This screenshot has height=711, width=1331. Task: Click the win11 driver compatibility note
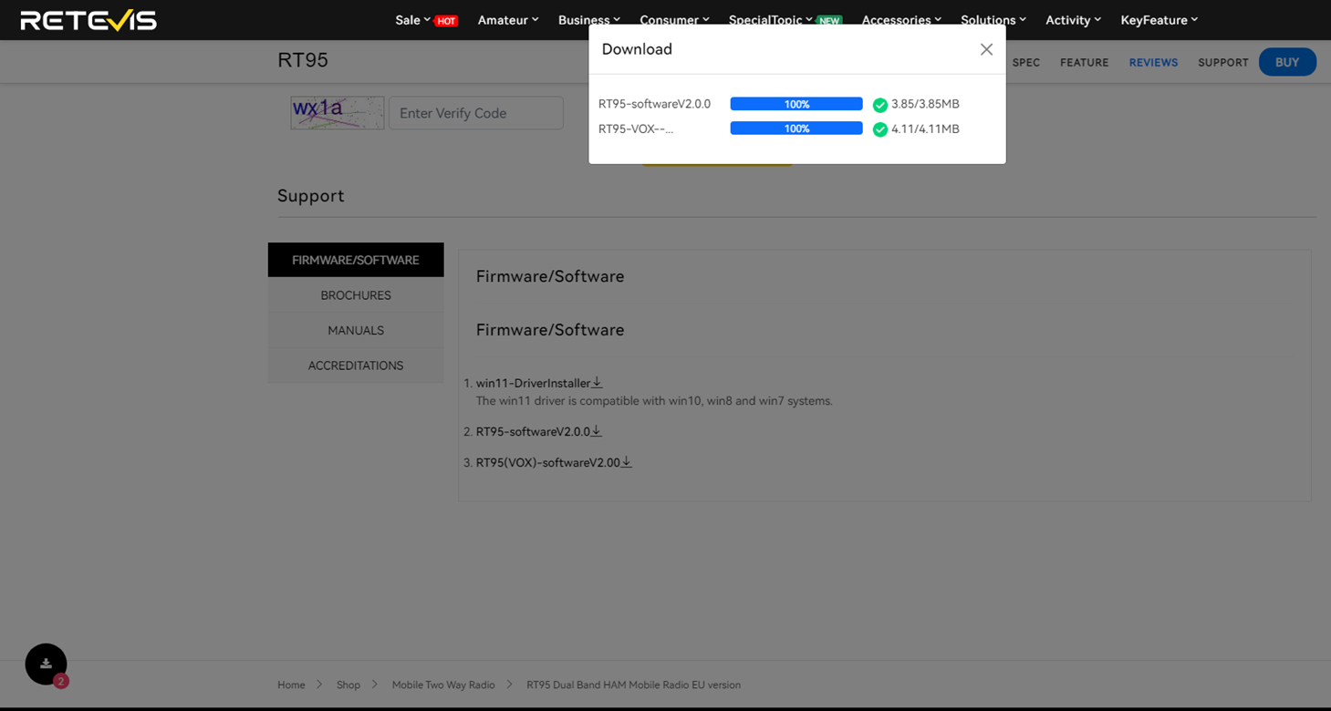pyautogui.click(x=654, y=401)
